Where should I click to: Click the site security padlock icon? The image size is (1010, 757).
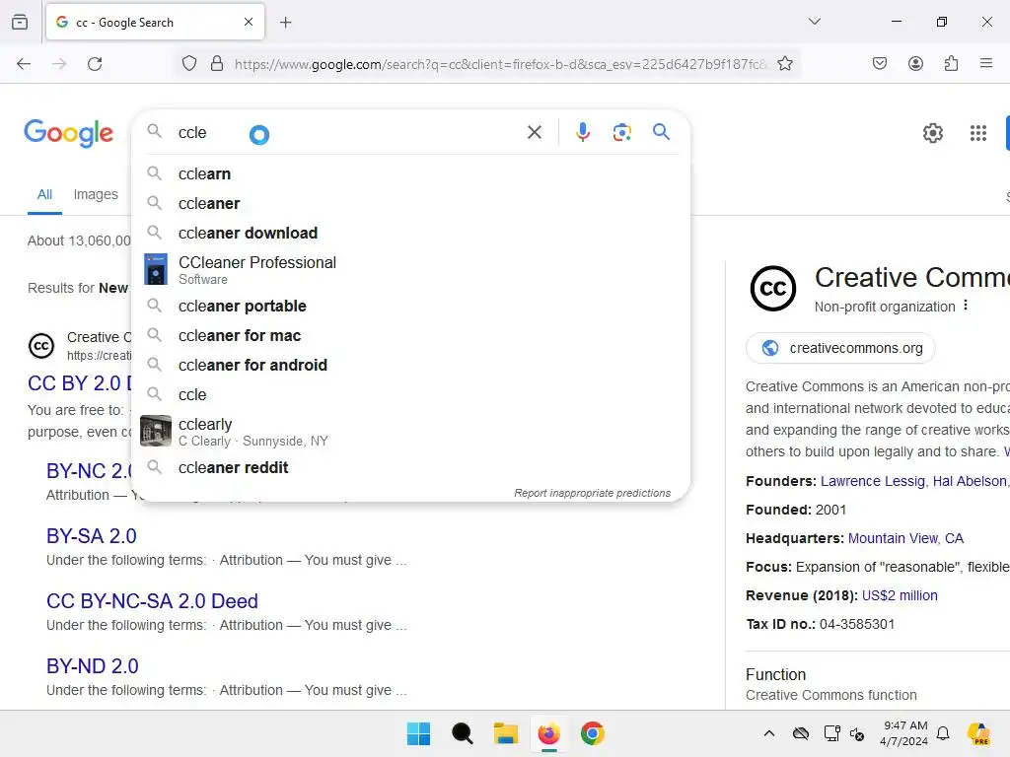click(x=217, y=64)
